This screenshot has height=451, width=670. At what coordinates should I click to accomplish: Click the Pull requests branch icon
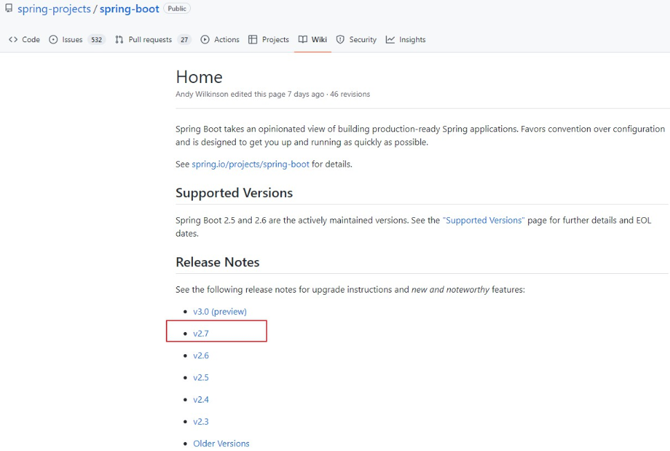(119, 39)
